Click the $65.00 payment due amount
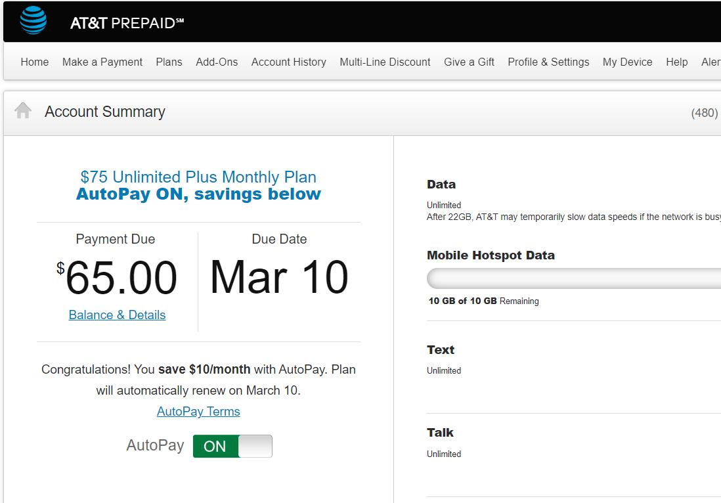This screenshot has width=721, height=503. [117, 277]
